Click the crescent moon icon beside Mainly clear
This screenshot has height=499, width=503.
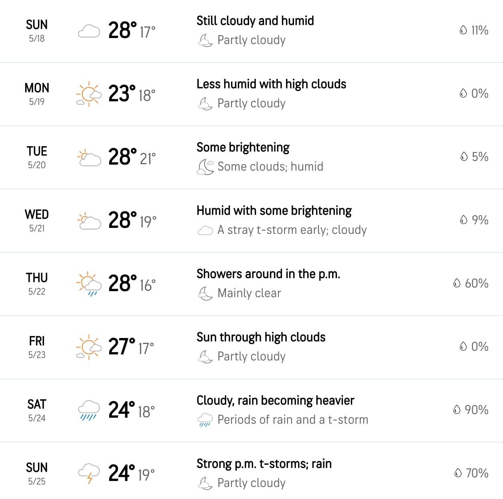click(x=205, y=293)
